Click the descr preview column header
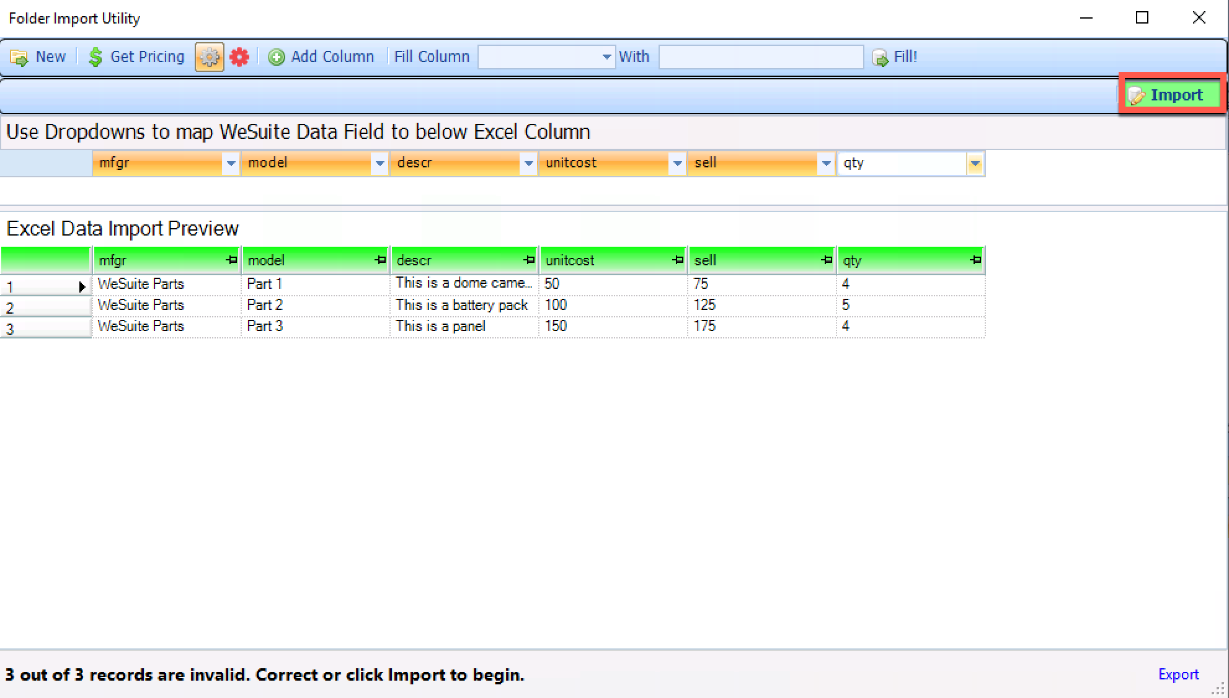Image resolution: width=1229 pixels, height=698 pixels. pos(464,260)
